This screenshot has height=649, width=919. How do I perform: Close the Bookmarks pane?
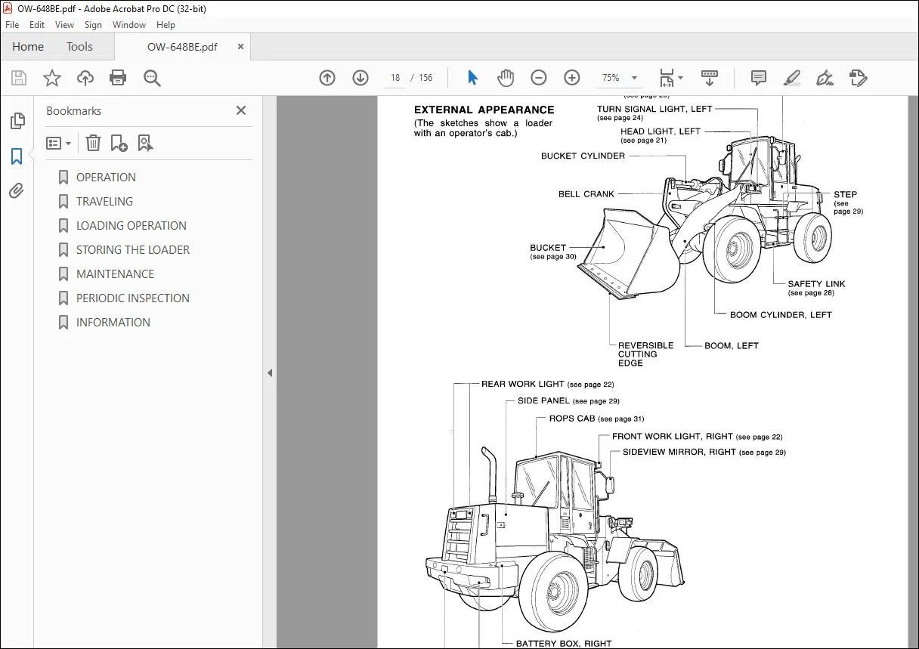tap(241, 110)
